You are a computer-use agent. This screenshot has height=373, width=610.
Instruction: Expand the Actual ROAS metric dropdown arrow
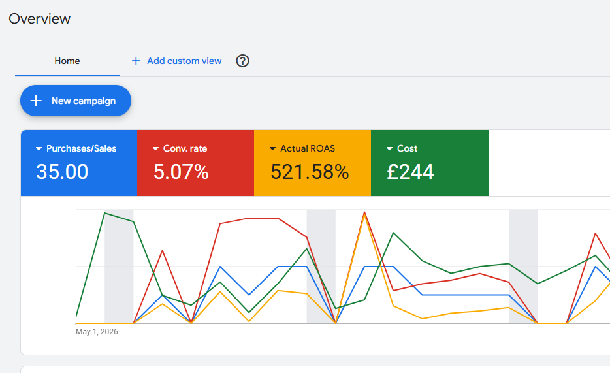273,148
